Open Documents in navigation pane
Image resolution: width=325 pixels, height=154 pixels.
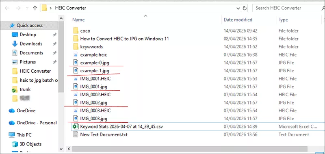coord(31,53)
